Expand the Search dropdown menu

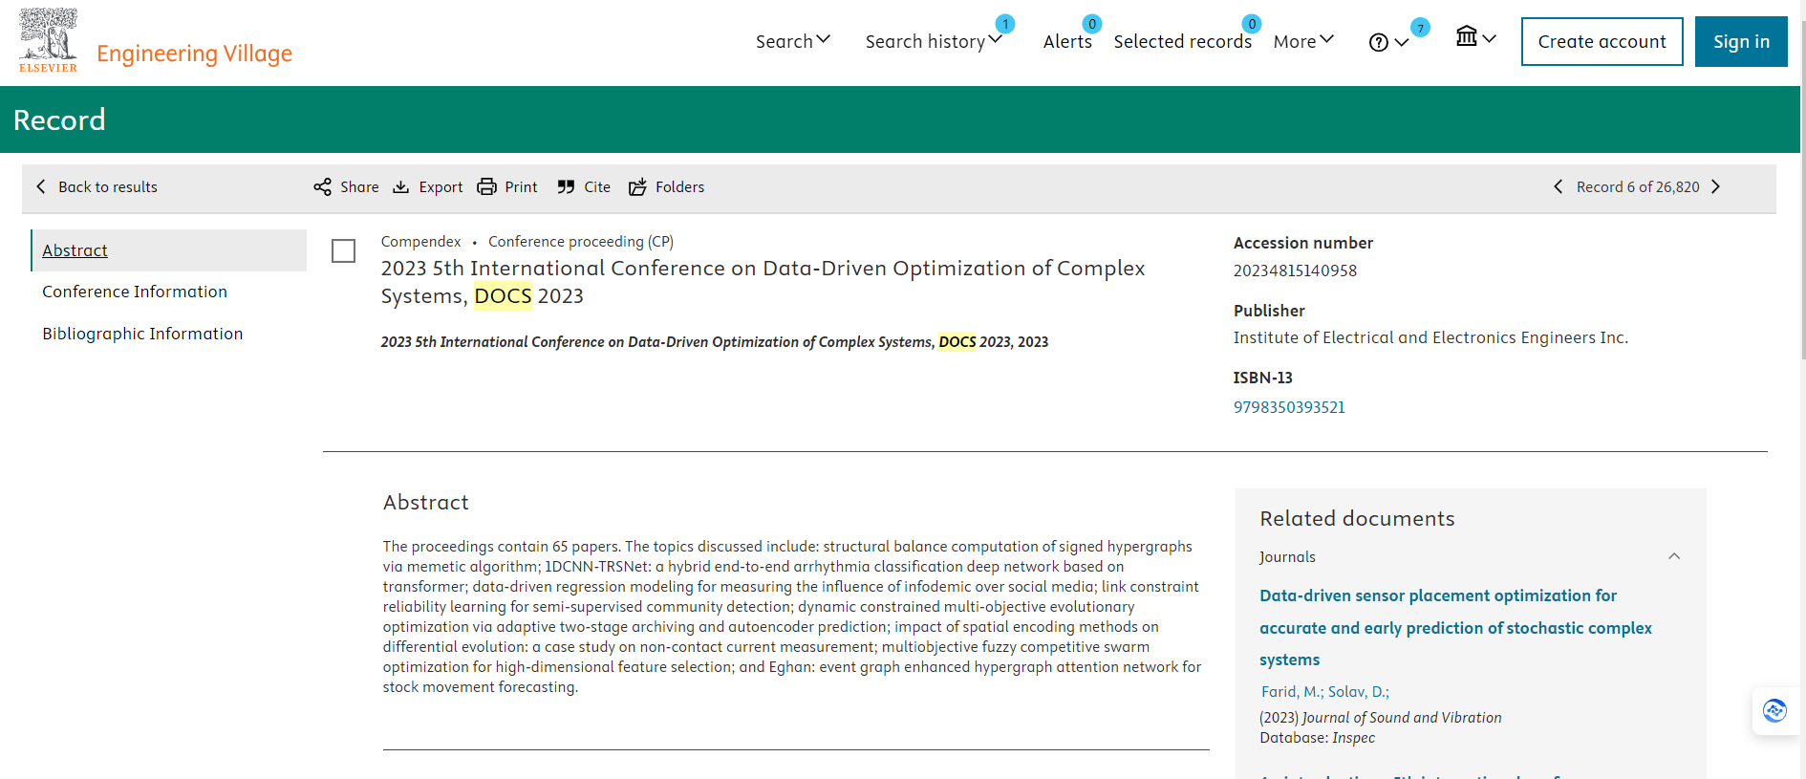792,41
